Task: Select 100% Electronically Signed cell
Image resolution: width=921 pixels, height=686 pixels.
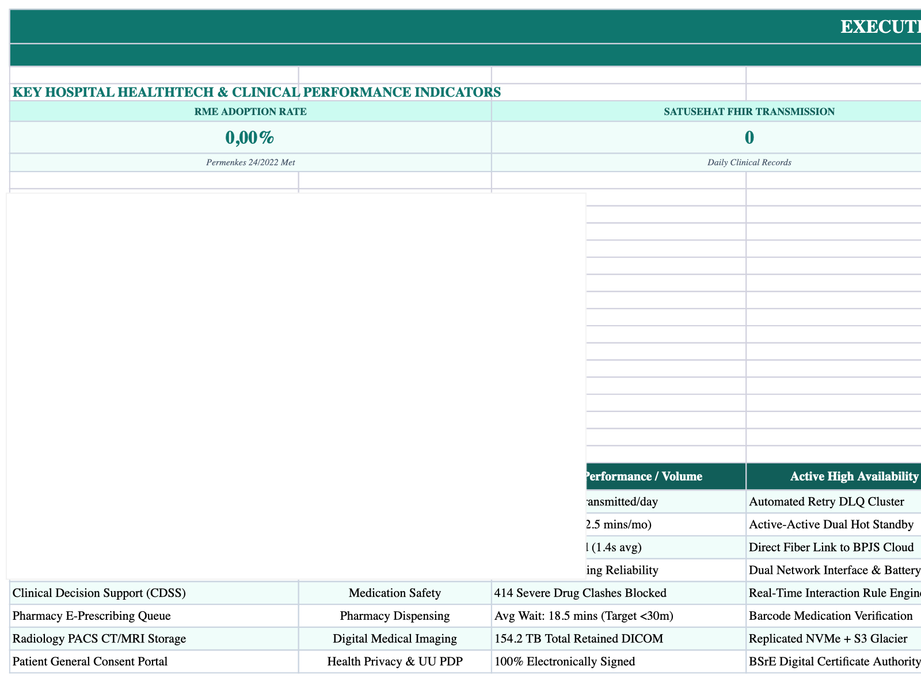Action: pyautogui.click(x=619, y=662)
